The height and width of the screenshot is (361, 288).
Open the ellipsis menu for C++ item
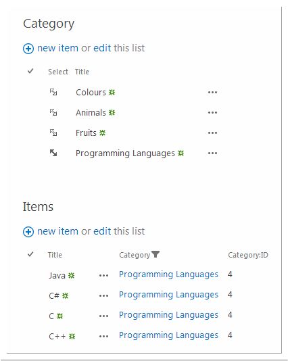click(x=103, y=337)
